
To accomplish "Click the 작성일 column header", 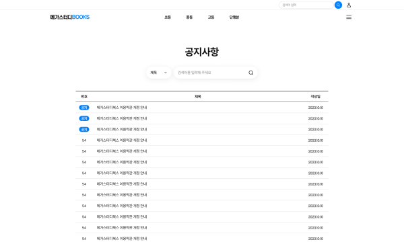I will pyautogui.click(x=315, y=96).
